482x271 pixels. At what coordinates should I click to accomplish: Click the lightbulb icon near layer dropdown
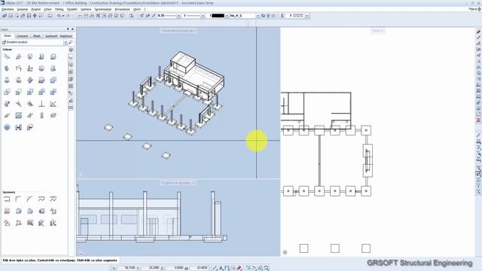(x=268, y=16)
